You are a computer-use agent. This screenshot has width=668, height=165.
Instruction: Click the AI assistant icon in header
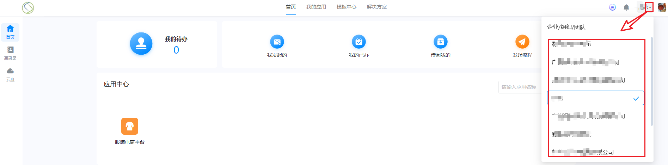pos(612,7)
